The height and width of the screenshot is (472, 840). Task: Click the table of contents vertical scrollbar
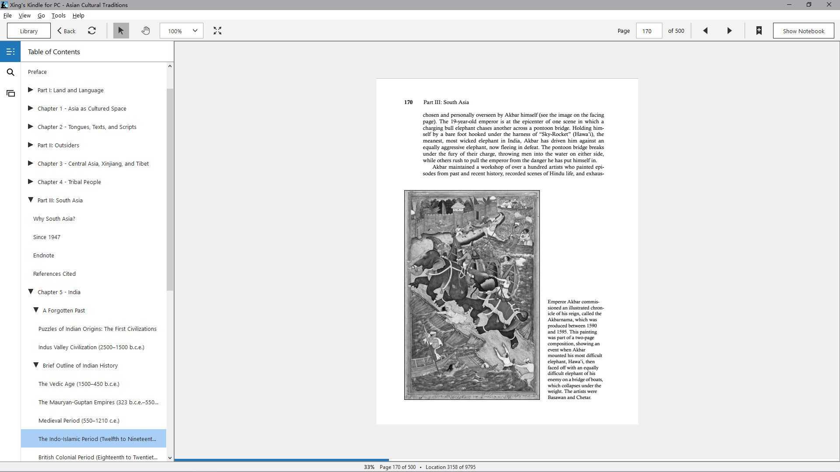[x=170, y=189]
